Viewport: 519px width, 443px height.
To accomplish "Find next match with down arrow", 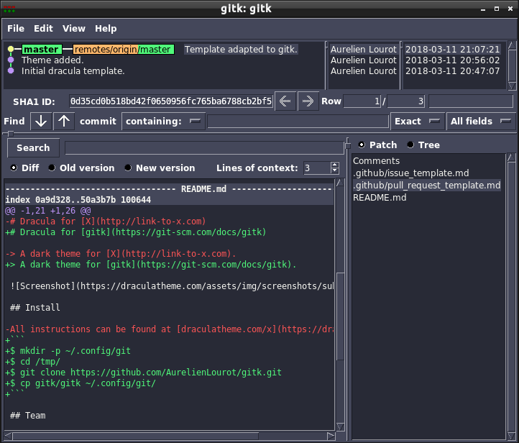I will (41, 122).
